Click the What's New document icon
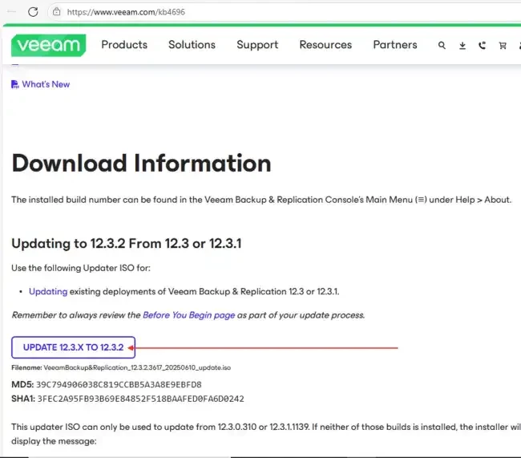The width and height of the screenshot is (521, 458). point(15,84)
